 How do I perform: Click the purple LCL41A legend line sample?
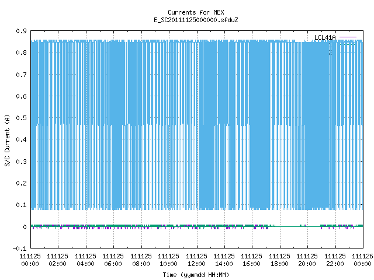pyautogui.click(x=348, y=37)
